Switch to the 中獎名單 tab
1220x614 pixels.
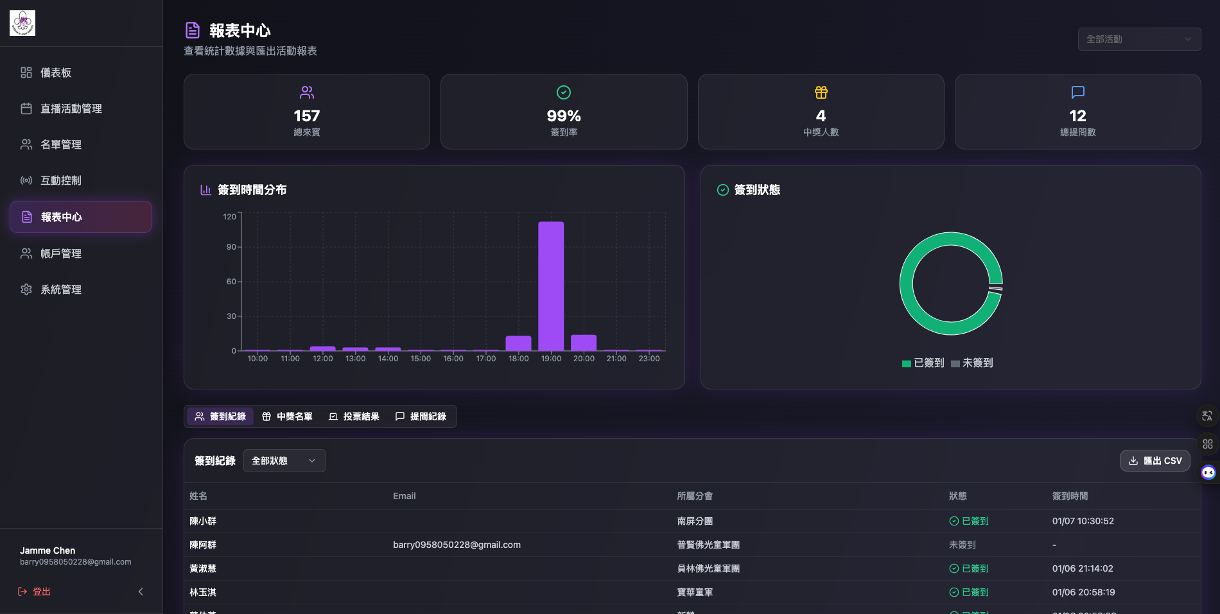[x=287, y=416]
